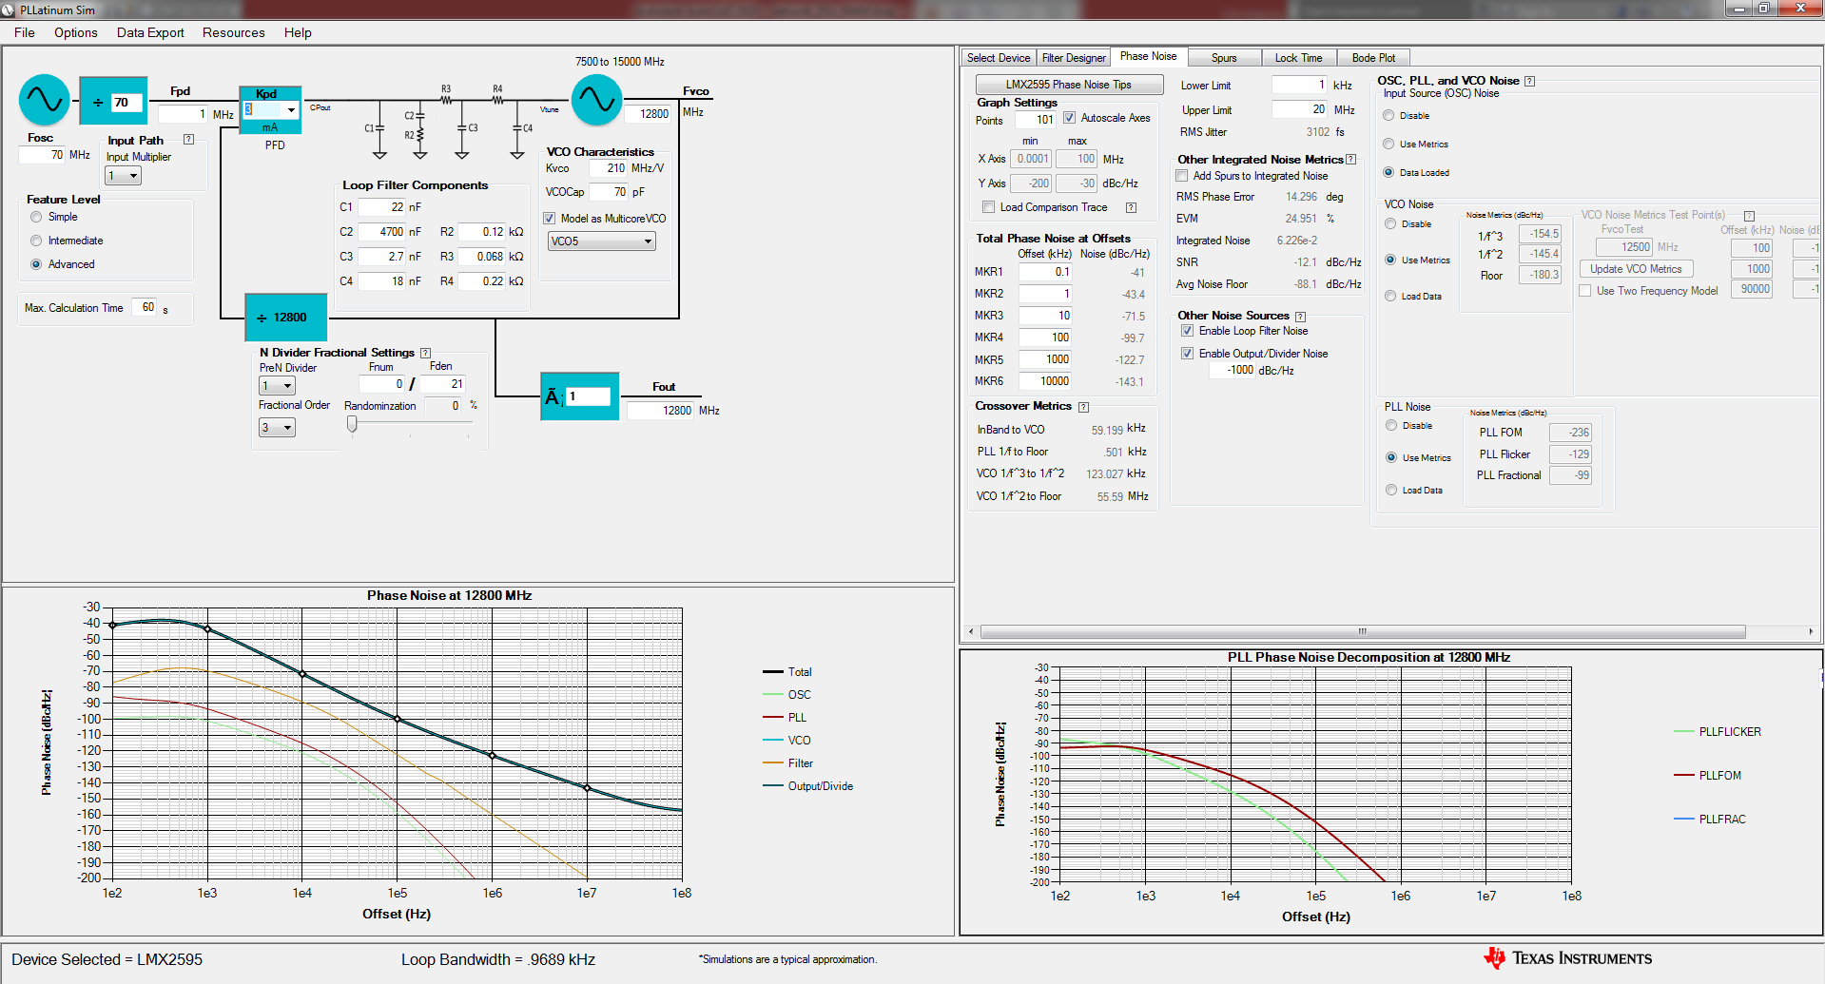Click the MKR3 offset field

pos(1045,316)
